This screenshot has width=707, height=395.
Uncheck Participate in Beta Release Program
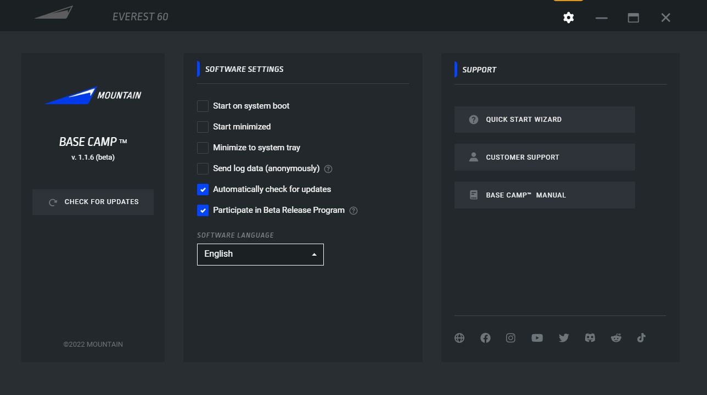point(203,210)
